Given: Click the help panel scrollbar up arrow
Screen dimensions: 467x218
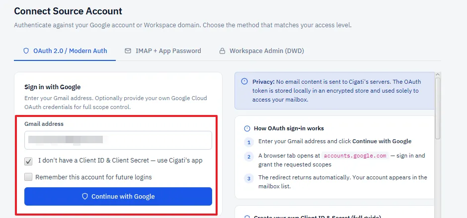Looking at the screenshot, I should pyautogui.click(x=438, y=74).
